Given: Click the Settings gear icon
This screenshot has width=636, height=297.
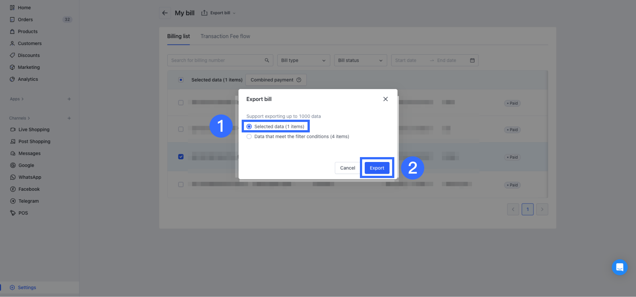Looking at the screenshot, I should pos(12,288).
